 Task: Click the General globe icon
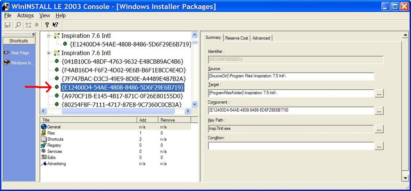(44, 127)
